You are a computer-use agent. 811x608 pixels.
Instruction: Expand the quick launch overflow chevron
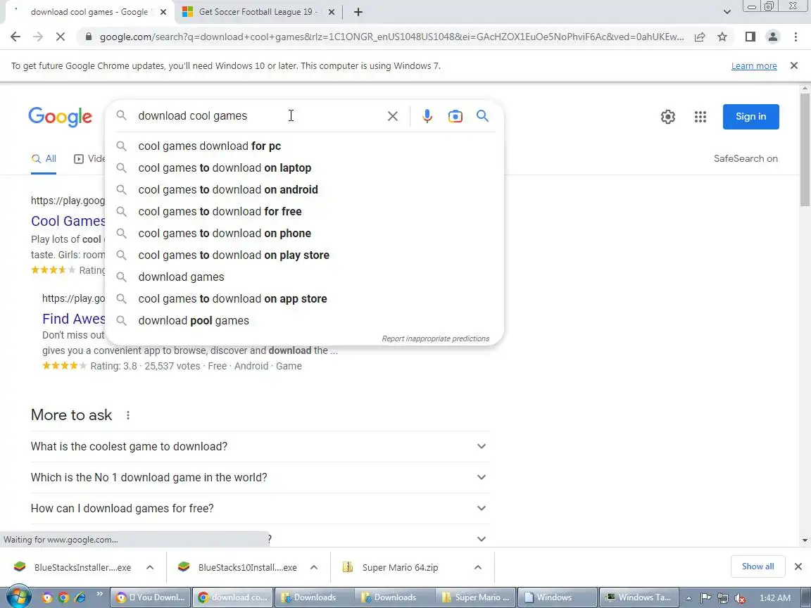pos(99,594)
